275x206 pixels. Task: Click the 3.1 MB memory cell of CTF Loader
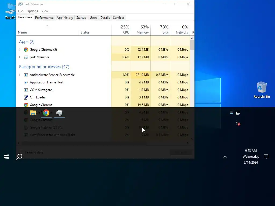pos(141,97)
